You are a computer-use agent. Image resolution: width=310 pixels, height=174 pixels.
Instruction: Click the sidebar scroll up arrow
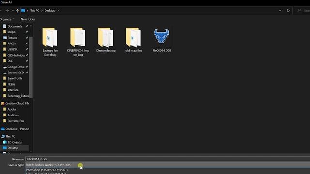pyautogui.click(x=31, y=26)
